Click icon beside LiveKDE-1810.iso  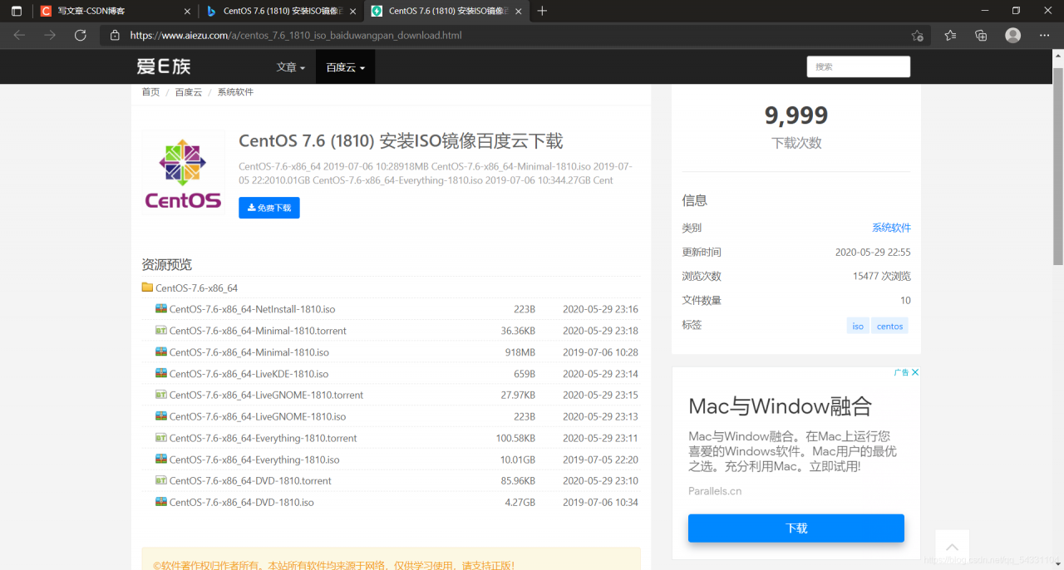(161, 373)
